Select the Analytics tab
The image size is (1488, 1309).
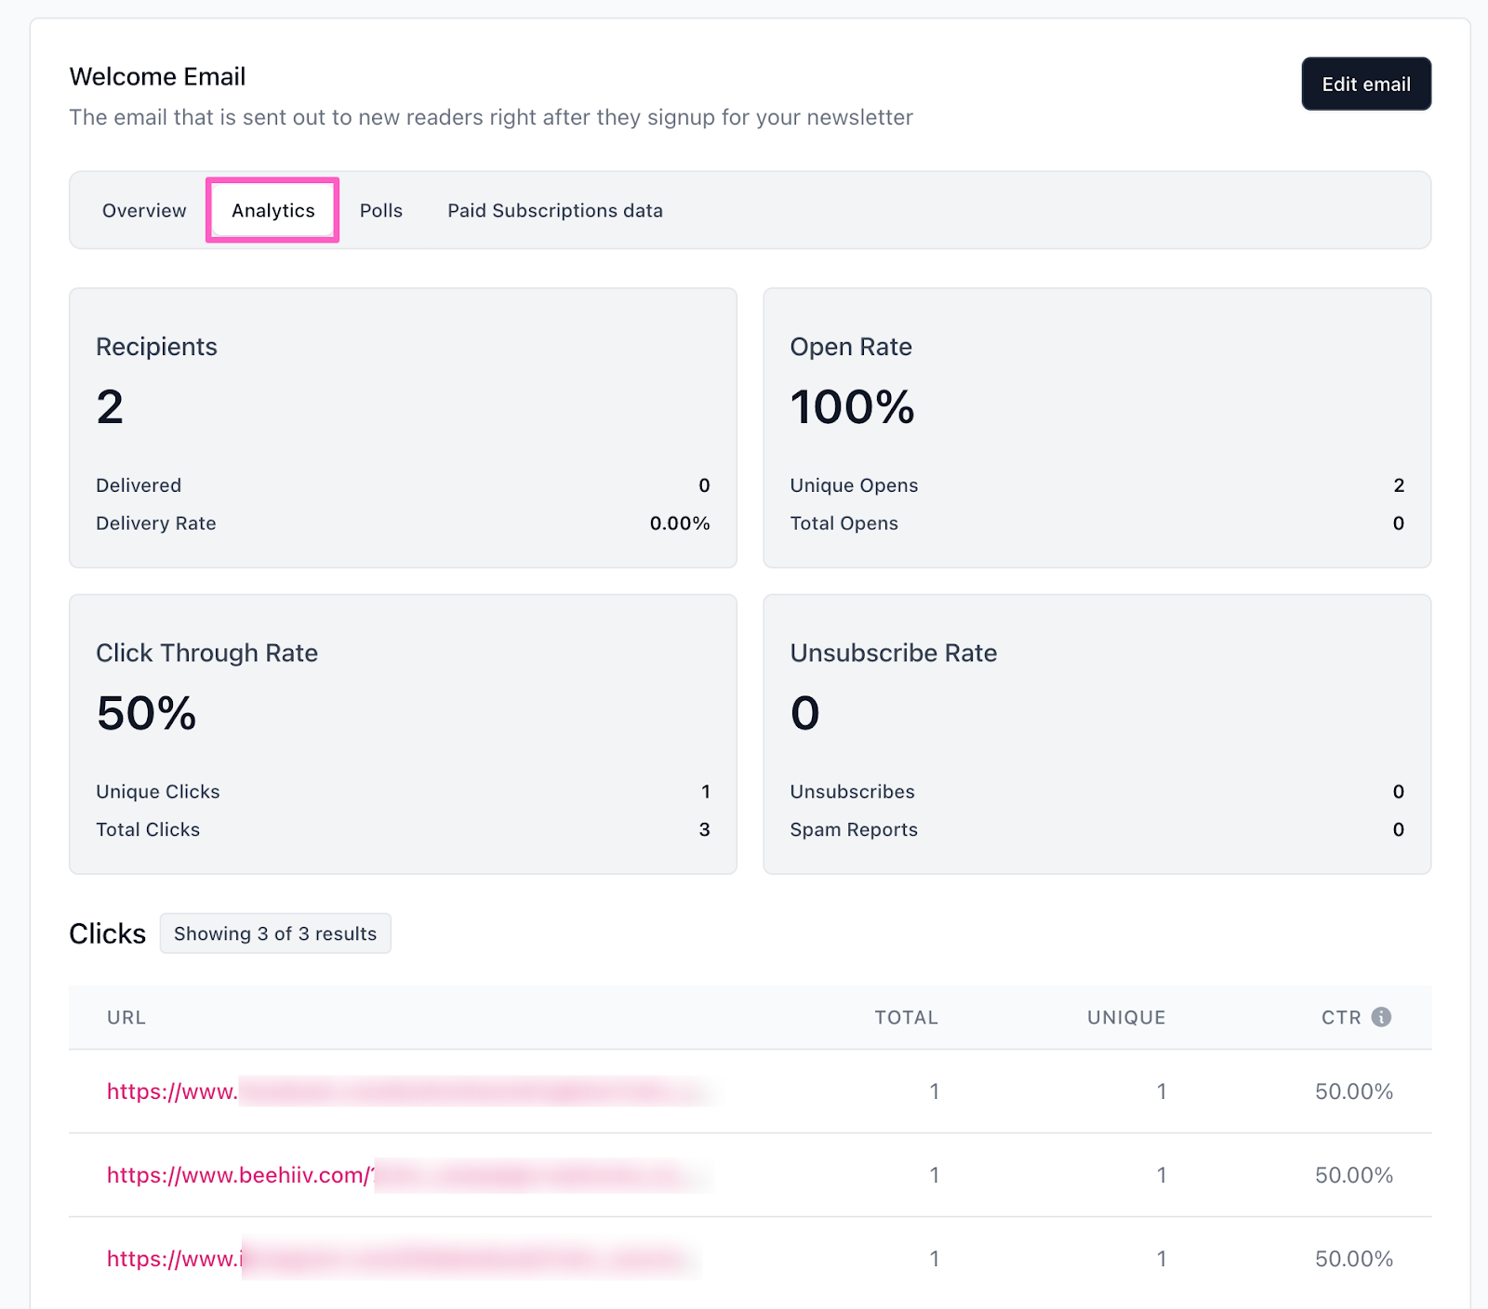click(272, 211)
